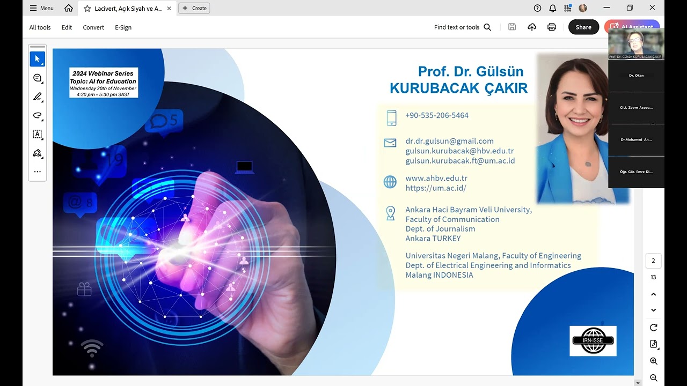
Task: Select the Draw freehand tool
Action: pyautogui.click(x=38, y=115)
